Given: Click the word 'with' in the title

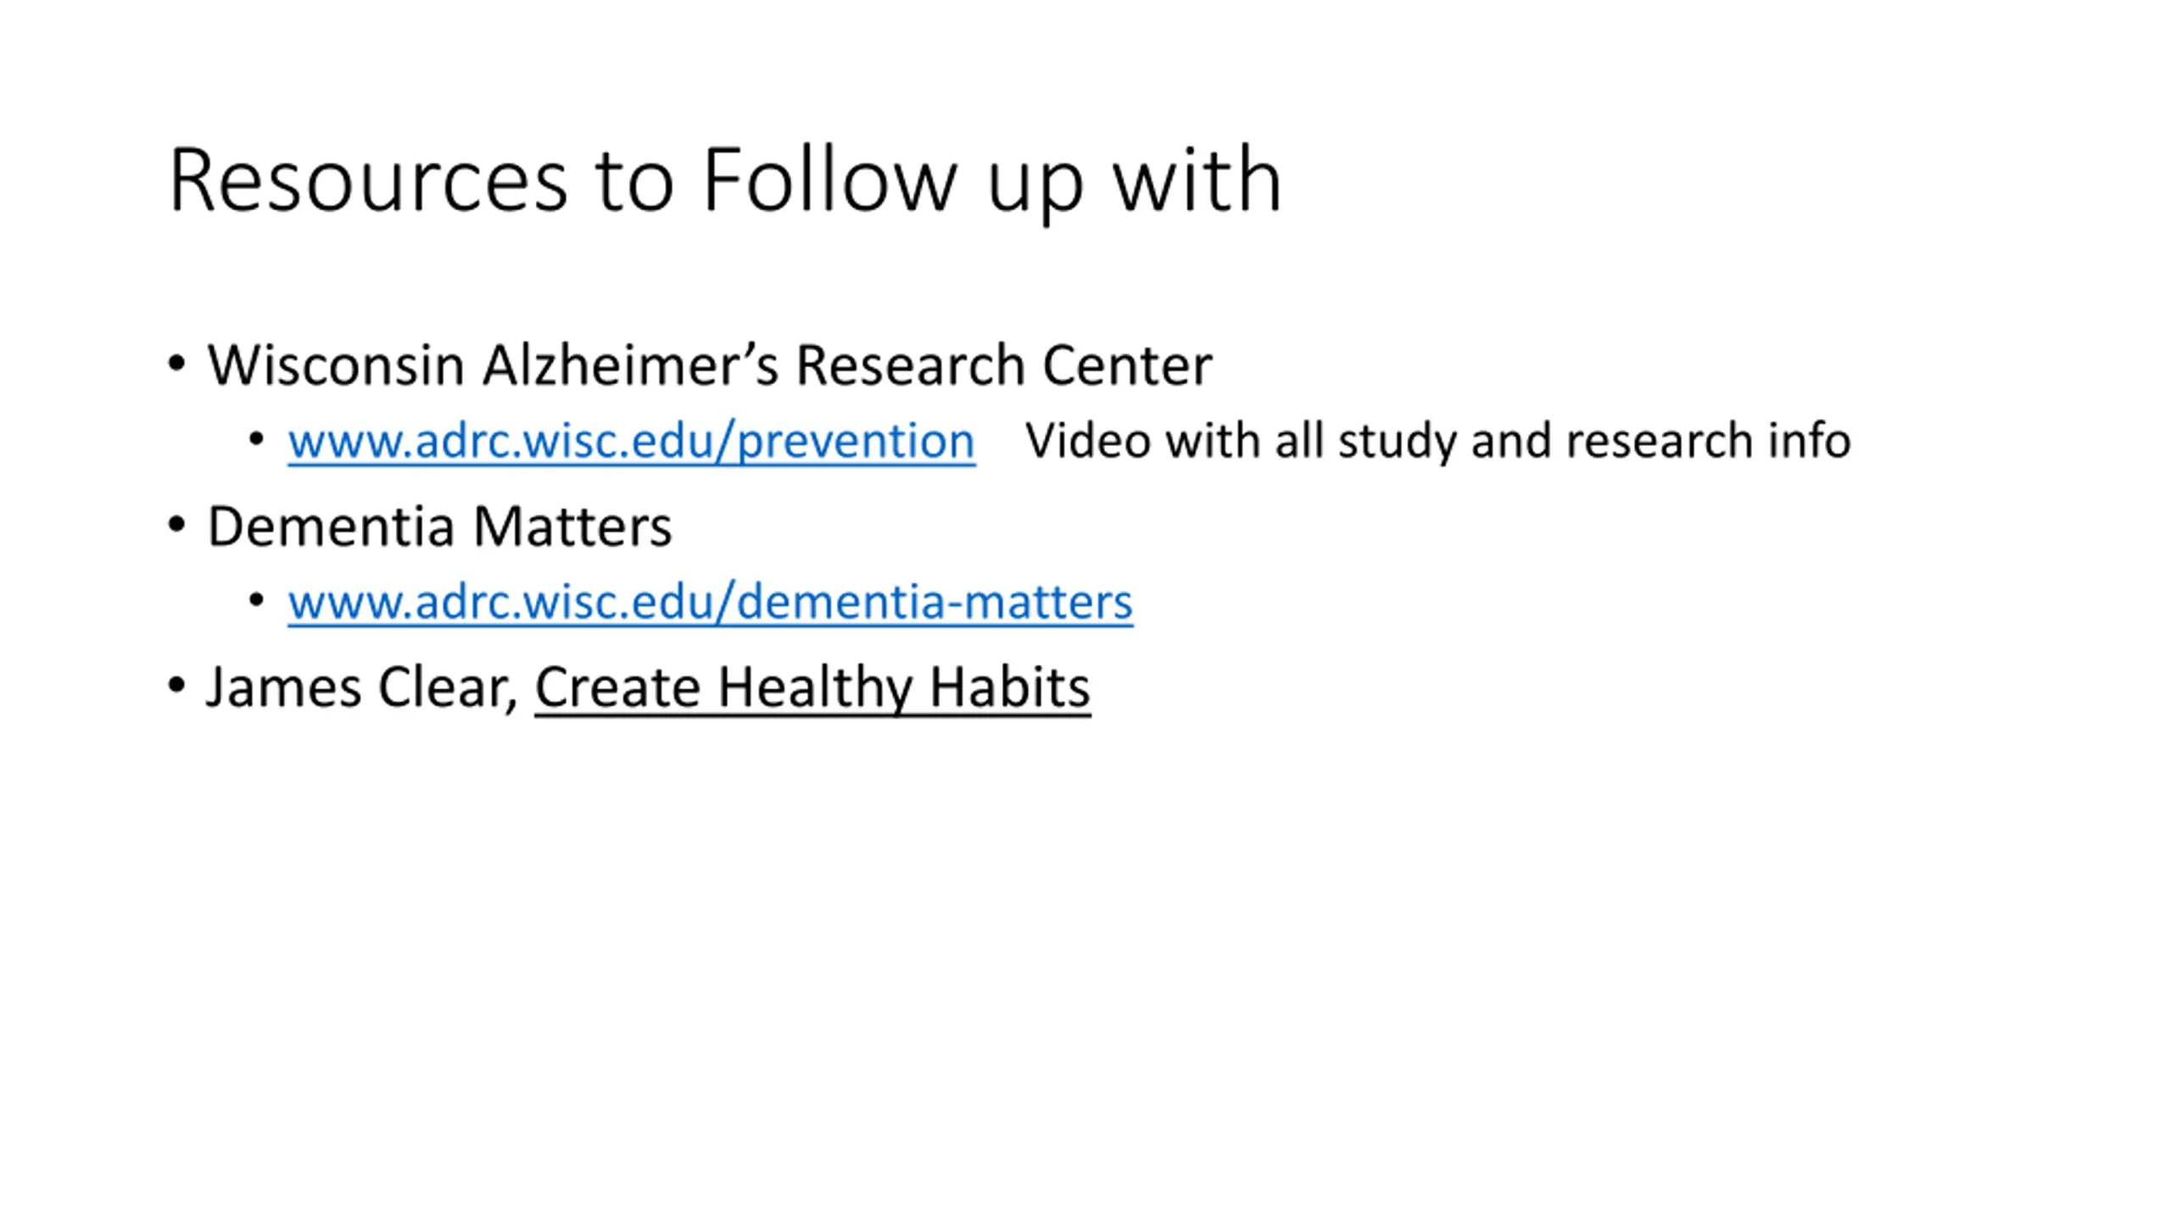Looking at the screenshot, I should [x=1197, y=180].
